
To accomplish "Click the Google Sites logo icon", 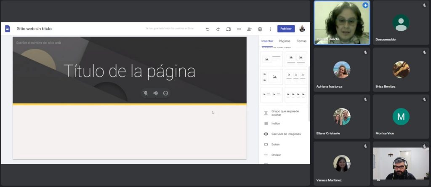I will [7, 29].
